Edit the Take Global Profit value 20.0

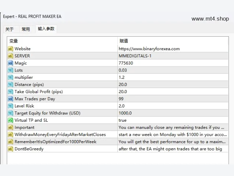tap(123, 92)
